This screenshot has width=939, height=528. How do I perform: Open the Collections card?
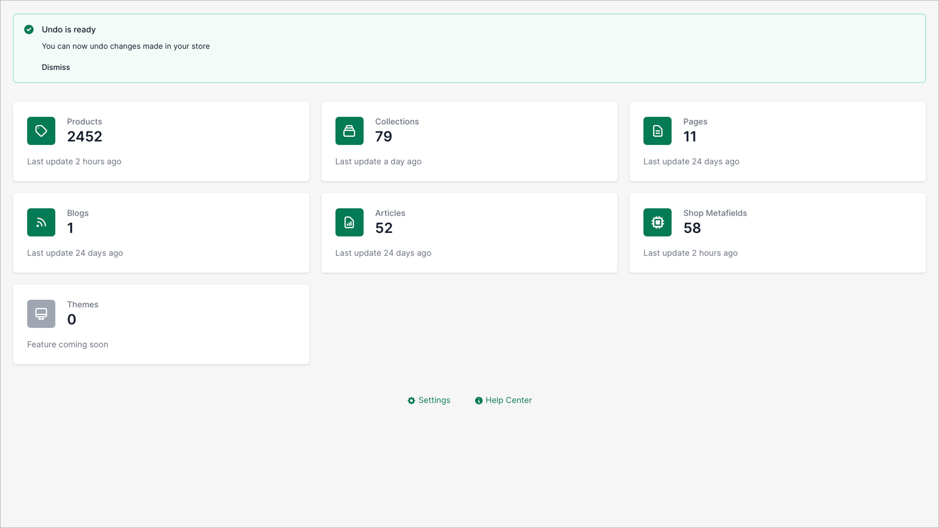469,141
